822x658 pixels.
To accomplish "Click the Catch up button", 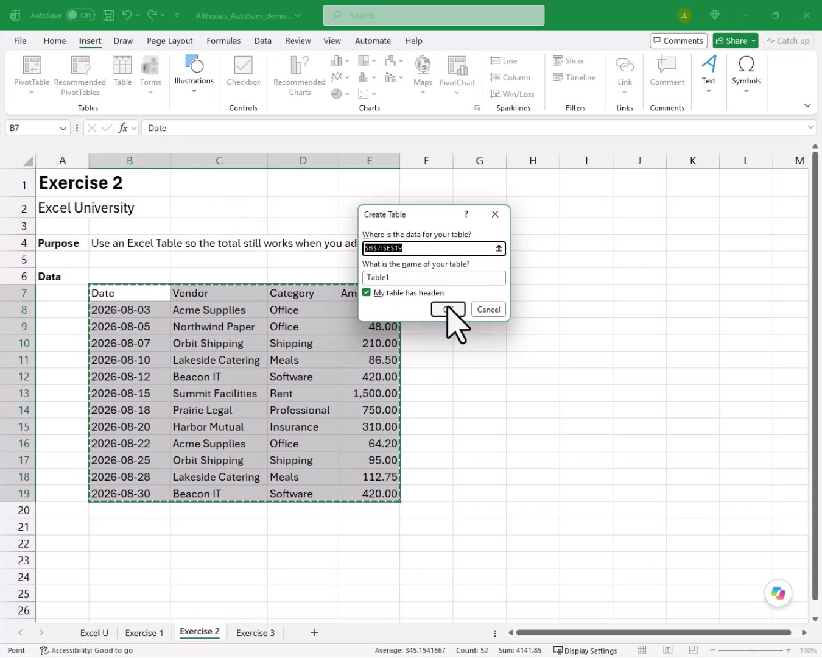I will [x=788, y=41].
